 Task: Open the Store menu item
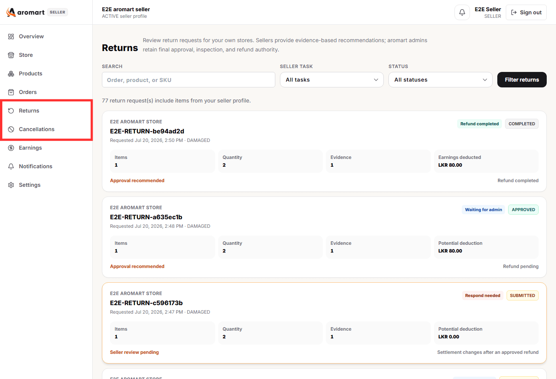tap(46, 55)
